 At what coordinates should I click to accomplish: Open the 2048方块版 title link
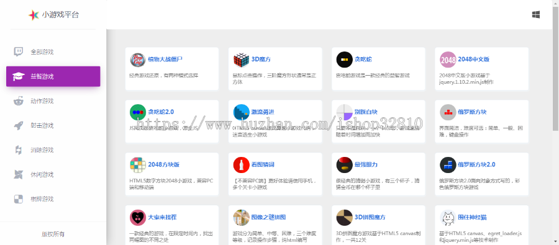tap(163, 164)
